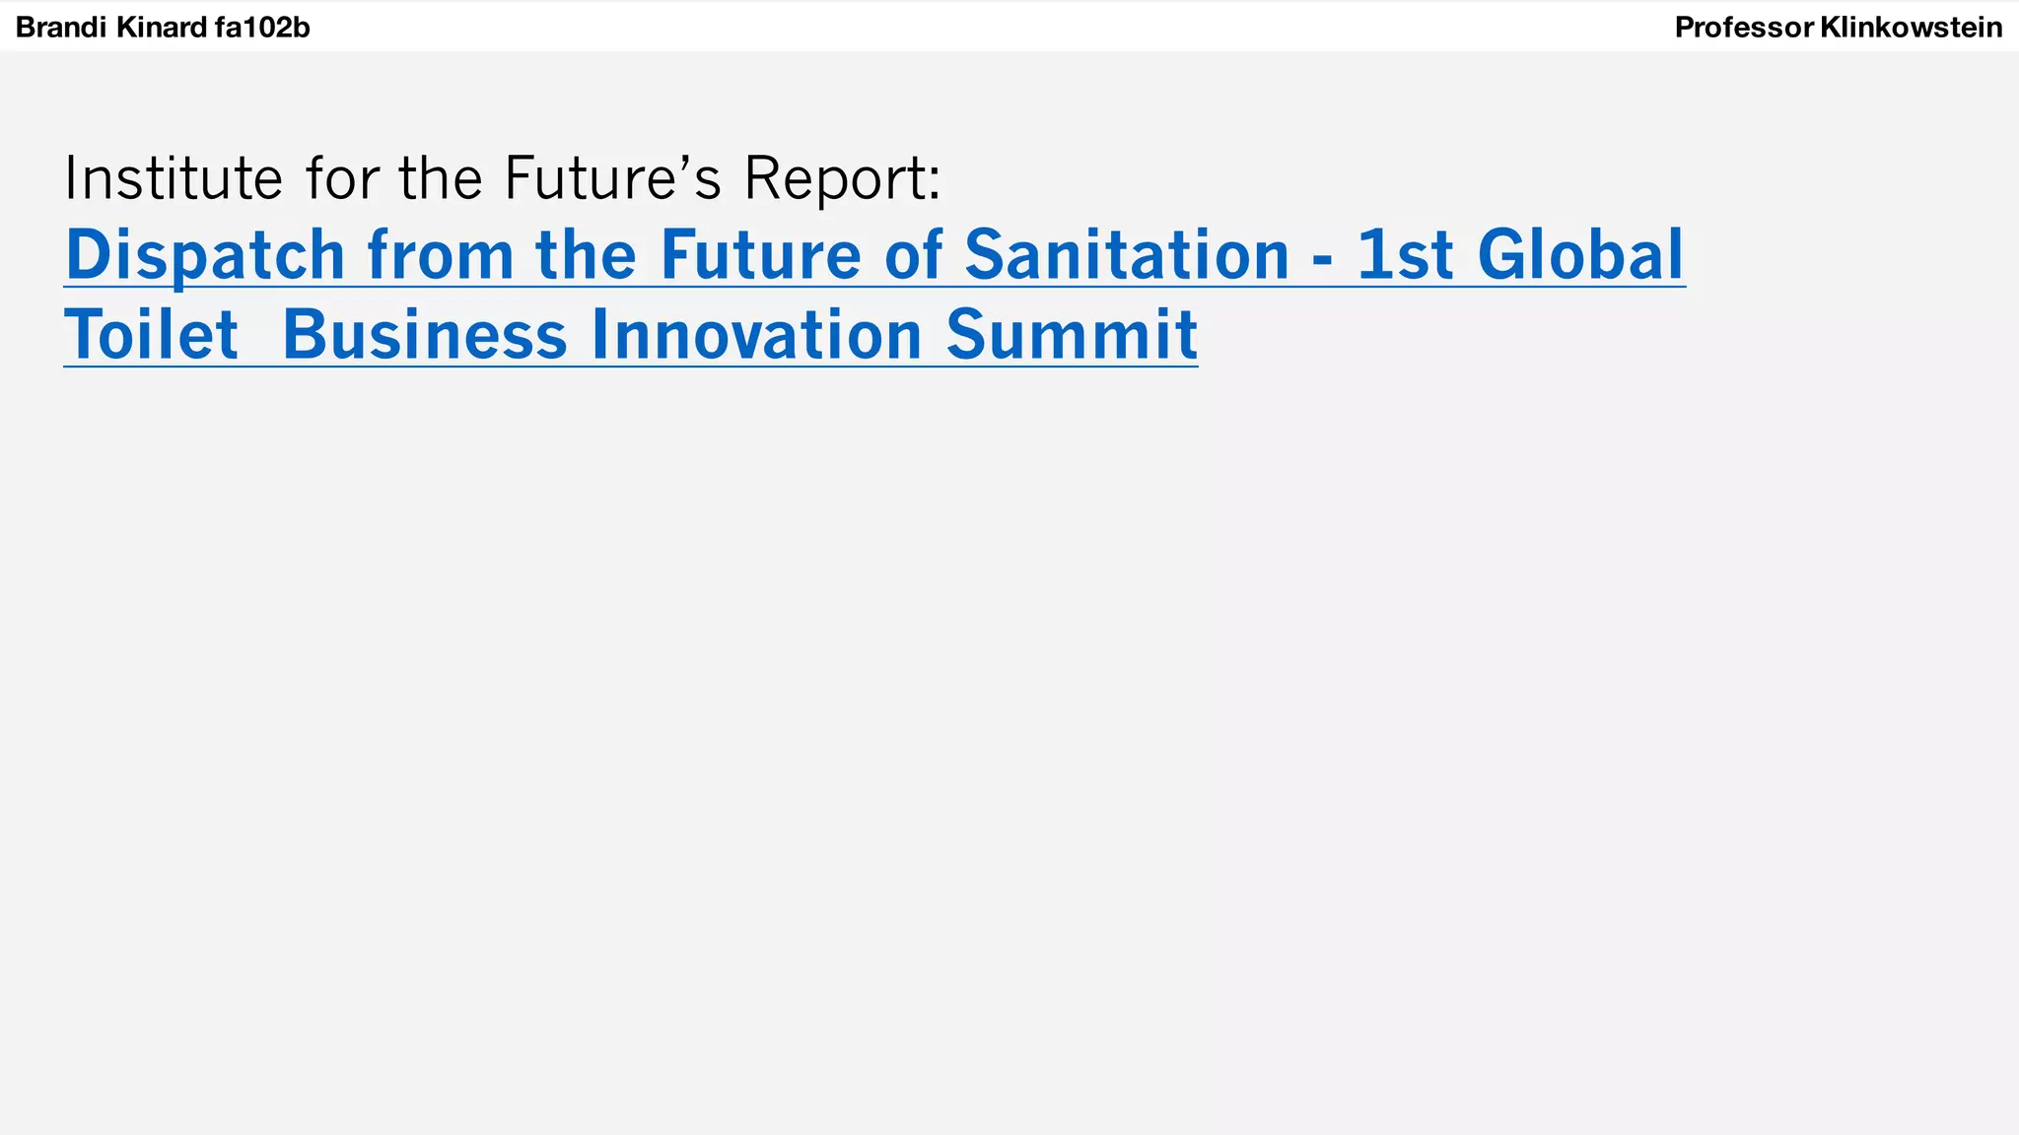Screen dimensions: 2019x1135
Task: Click the word 'Business' in the hyperlink
Action: pyautogui.click(x=425, y=335)
